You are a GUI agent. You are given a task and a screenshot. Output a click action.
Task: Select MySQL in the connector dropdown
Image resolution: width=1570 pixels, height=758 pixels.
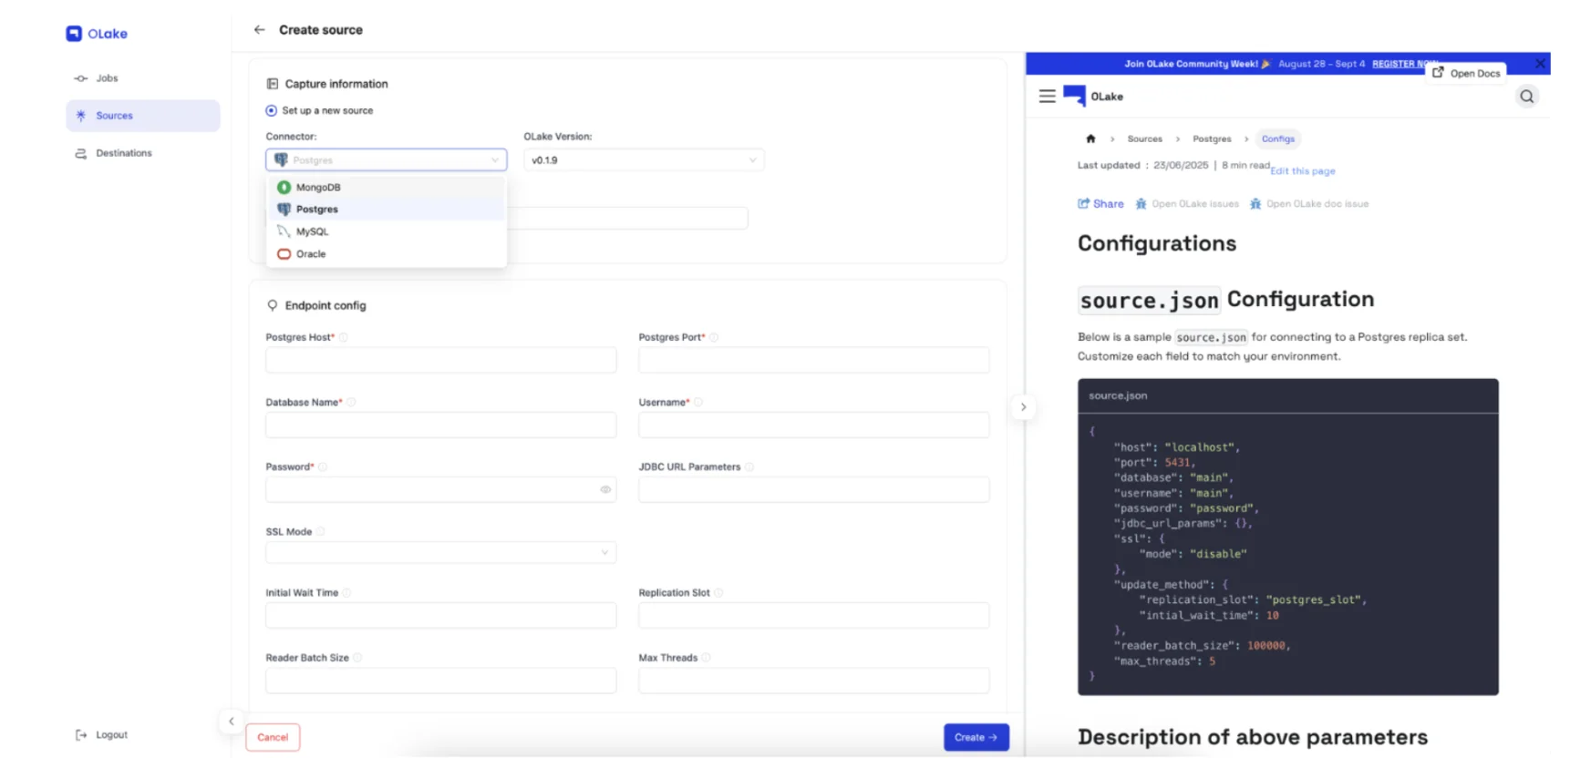point(312,232)
